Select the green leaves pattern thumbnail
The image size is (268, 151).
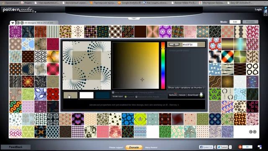click(165, 132)
